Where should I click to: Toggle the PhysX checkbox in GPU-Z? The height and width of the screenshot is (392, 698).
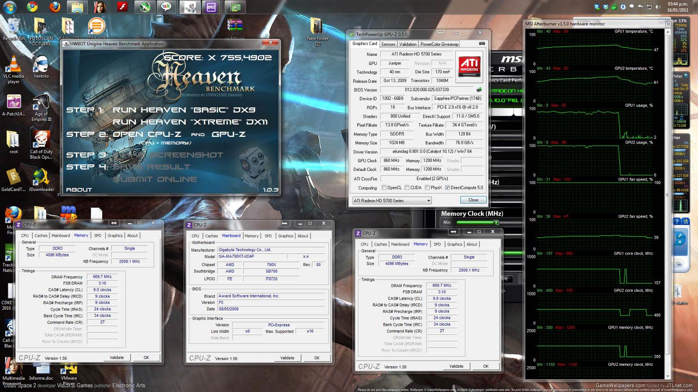[427, 188]
